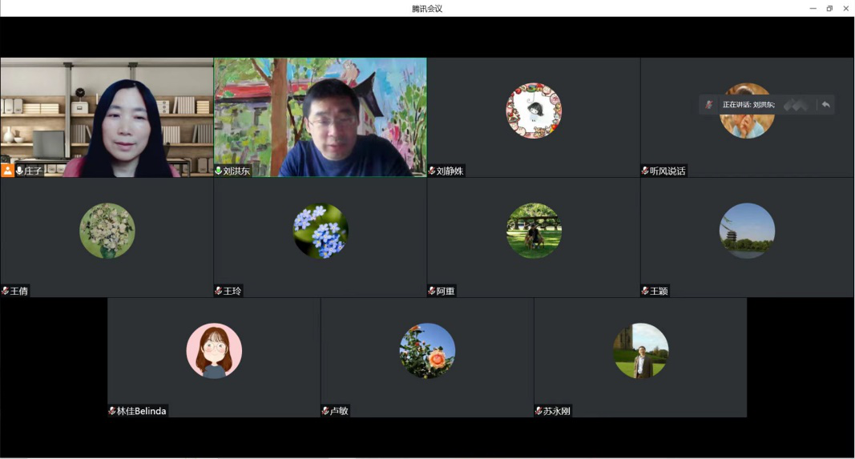
Task: Click the microphone icon next to 庄子's name
Action: pyautogui.click(x=19, y=171)
